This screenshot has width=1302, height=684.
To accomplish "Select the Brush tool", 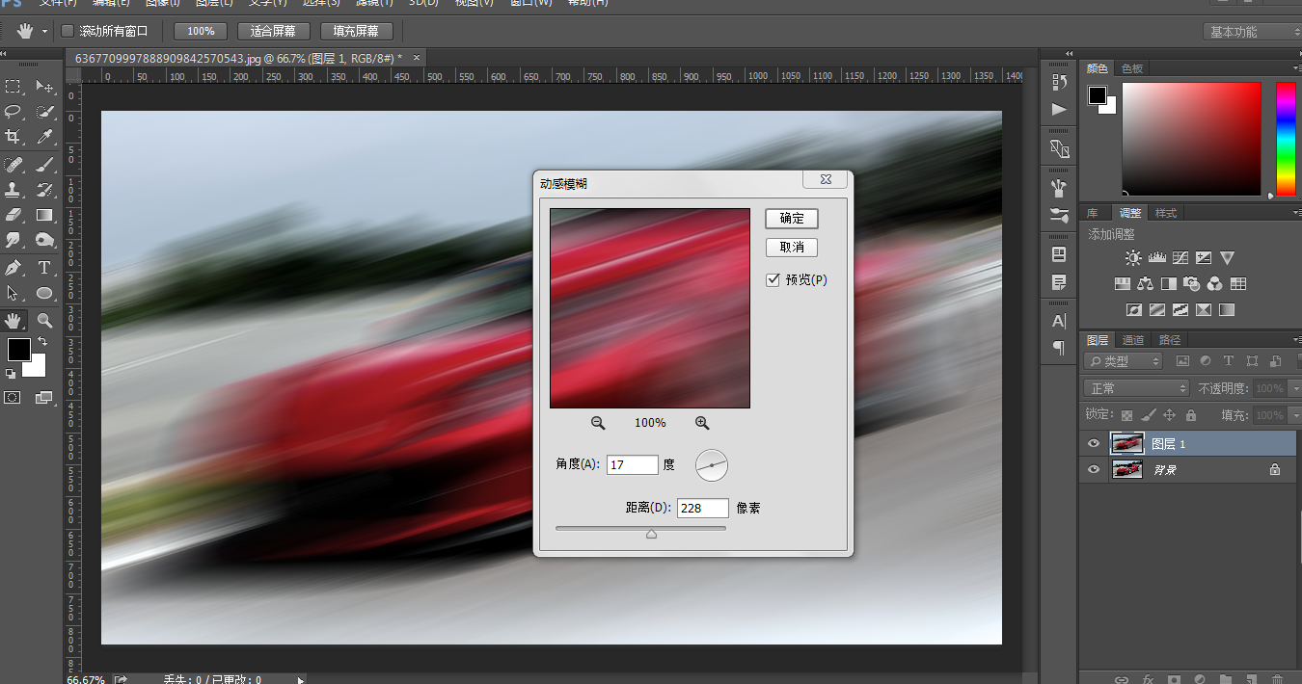I will click(x=44, y=165).
